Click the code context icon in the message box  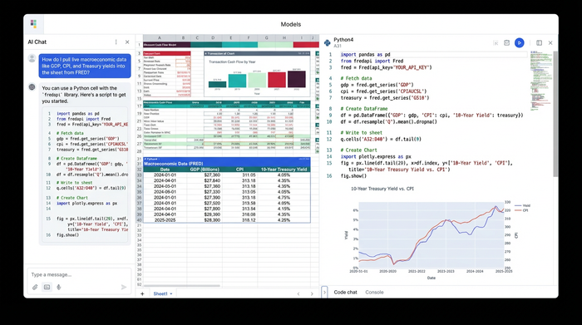[47, 287]
